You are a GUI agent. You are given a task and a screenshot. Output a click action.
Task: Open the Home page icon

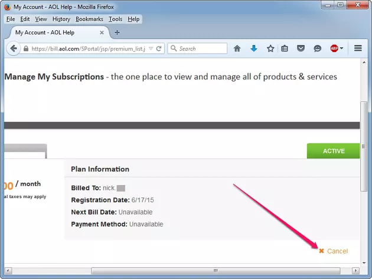pyautogui.click(x=237, y=48)
